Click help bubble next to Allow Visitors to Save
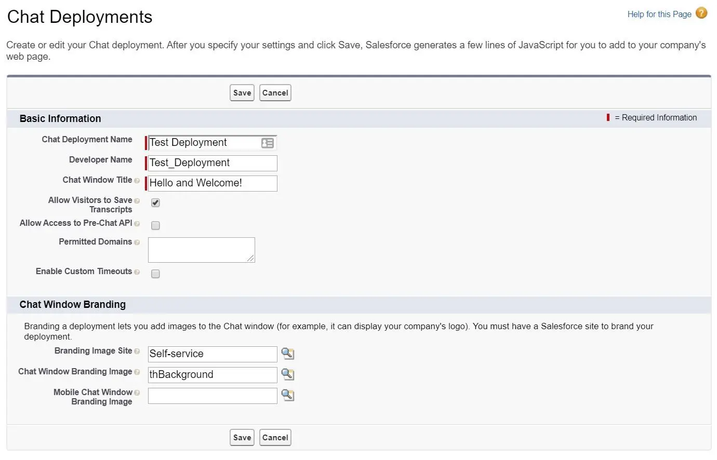The height and width of the screenshot is (460, 717). click(x=137, y=201)
